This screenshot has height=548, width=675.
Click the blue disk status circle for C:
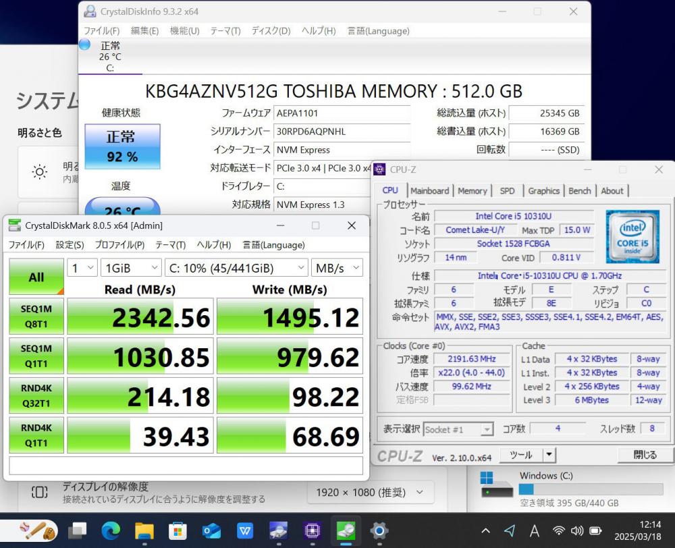[x=84, y=45]
